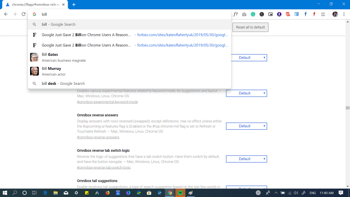Open the red shield extension with badge

click(288, 14)
